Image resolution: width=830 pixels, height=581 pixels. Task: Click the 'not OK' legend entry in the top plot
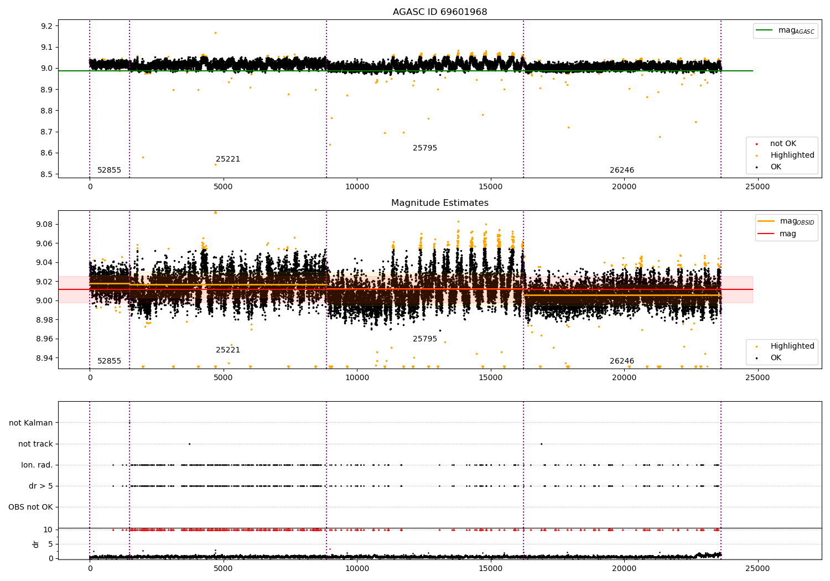pos(776,144)
